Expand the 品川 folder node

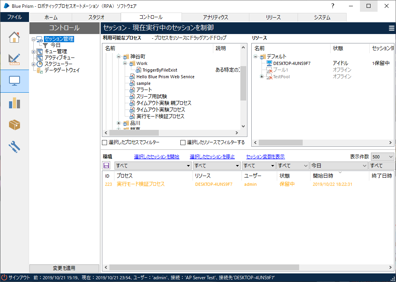tap(118, 123)
